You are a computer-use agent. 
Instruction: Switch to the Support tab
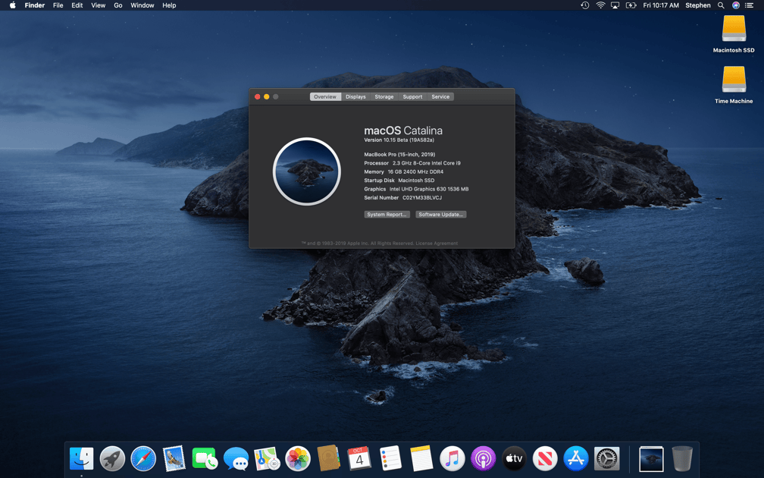pyautogui.click(x=412, y=96)
